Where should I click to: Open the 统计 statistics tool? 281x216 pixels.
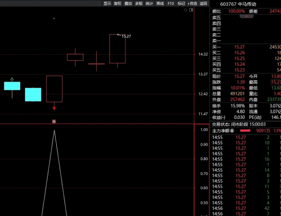click(x=149, y=4)
